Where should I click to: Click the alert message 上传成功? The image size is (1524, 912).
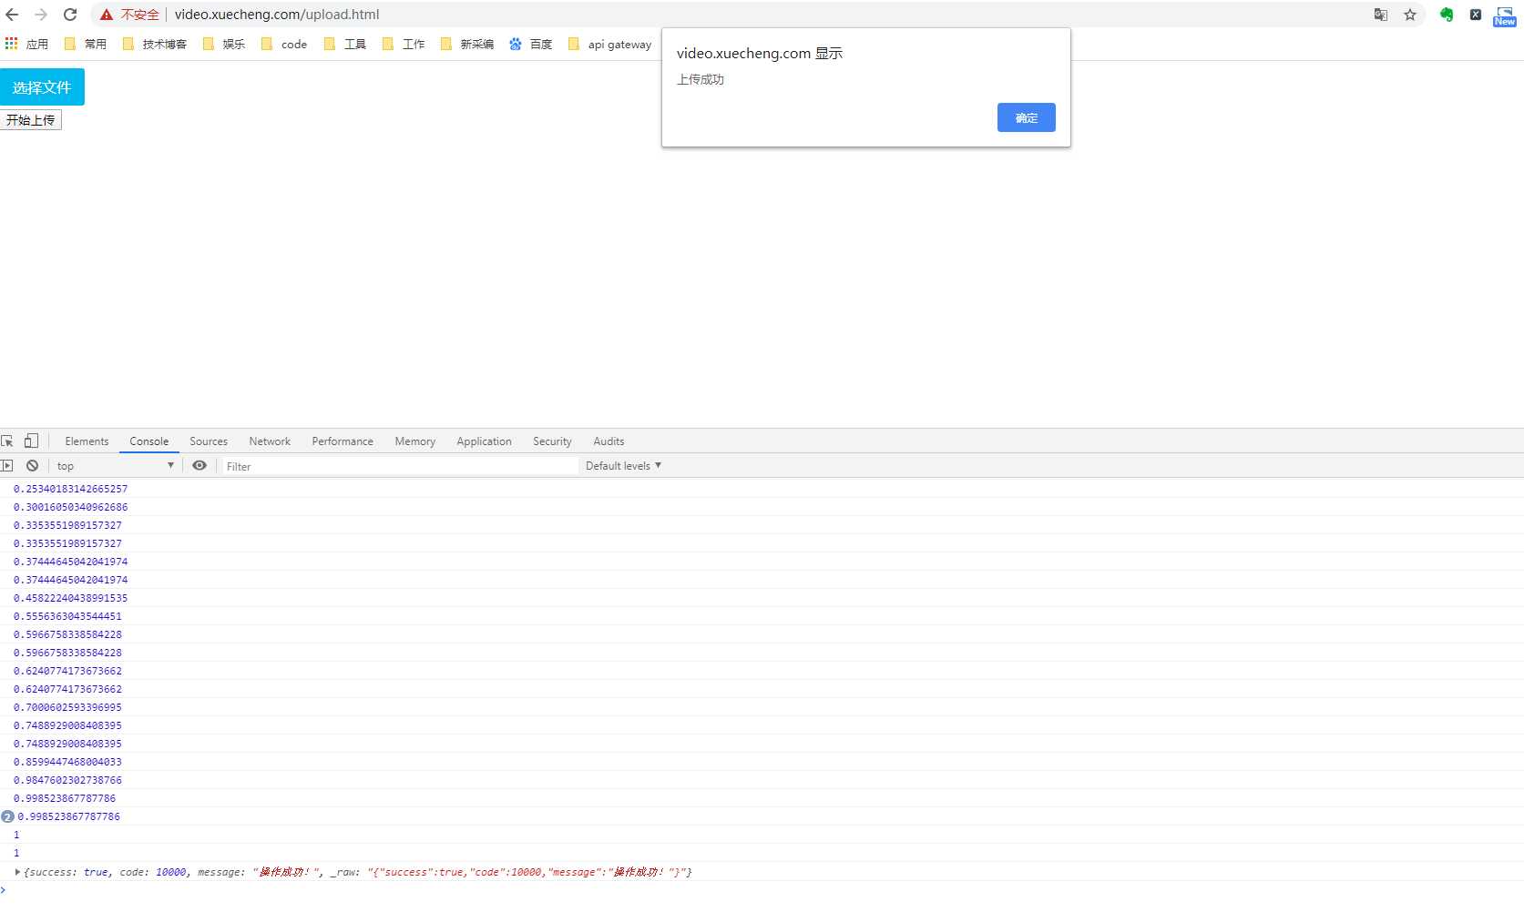click(x=701, y=80)
